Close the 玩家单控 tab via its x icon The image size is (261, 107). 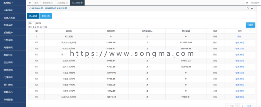coord(67,3)
